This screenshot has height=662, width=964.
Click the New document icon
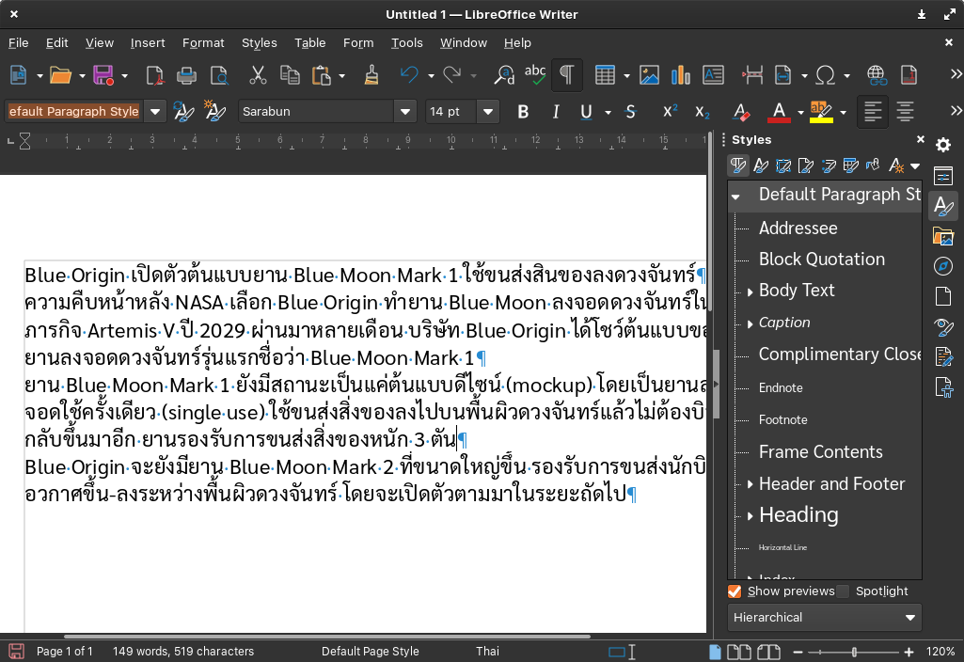[19, 75]
